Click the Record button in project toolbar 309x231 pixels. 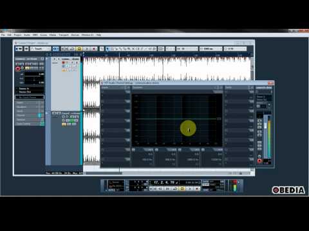tap(94, 49)
